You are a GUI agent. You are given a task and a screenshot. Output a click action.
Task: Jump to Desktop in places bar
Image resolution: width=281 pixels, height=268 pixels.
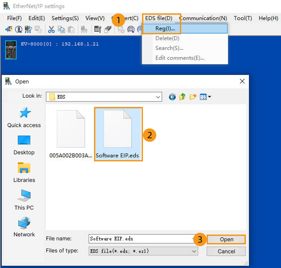pyautogui.click(x=24, y=145)
